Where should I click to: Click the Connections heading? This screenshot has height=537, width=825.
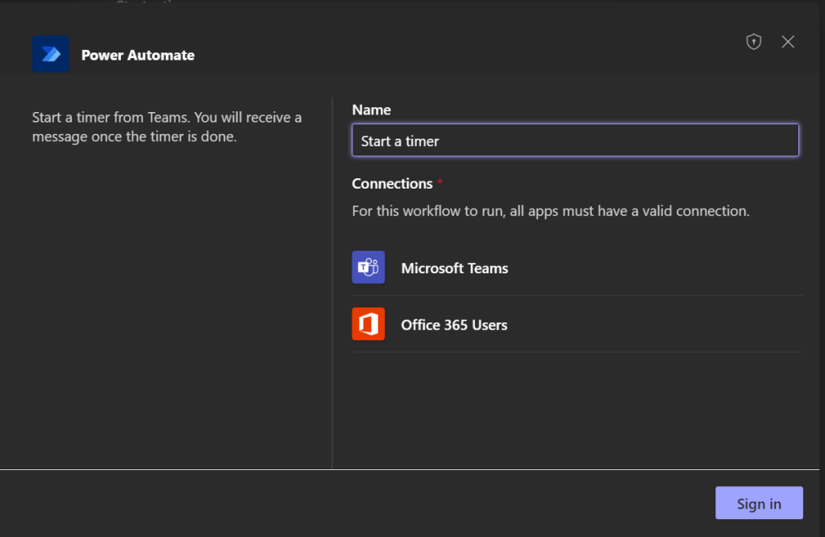392,184
